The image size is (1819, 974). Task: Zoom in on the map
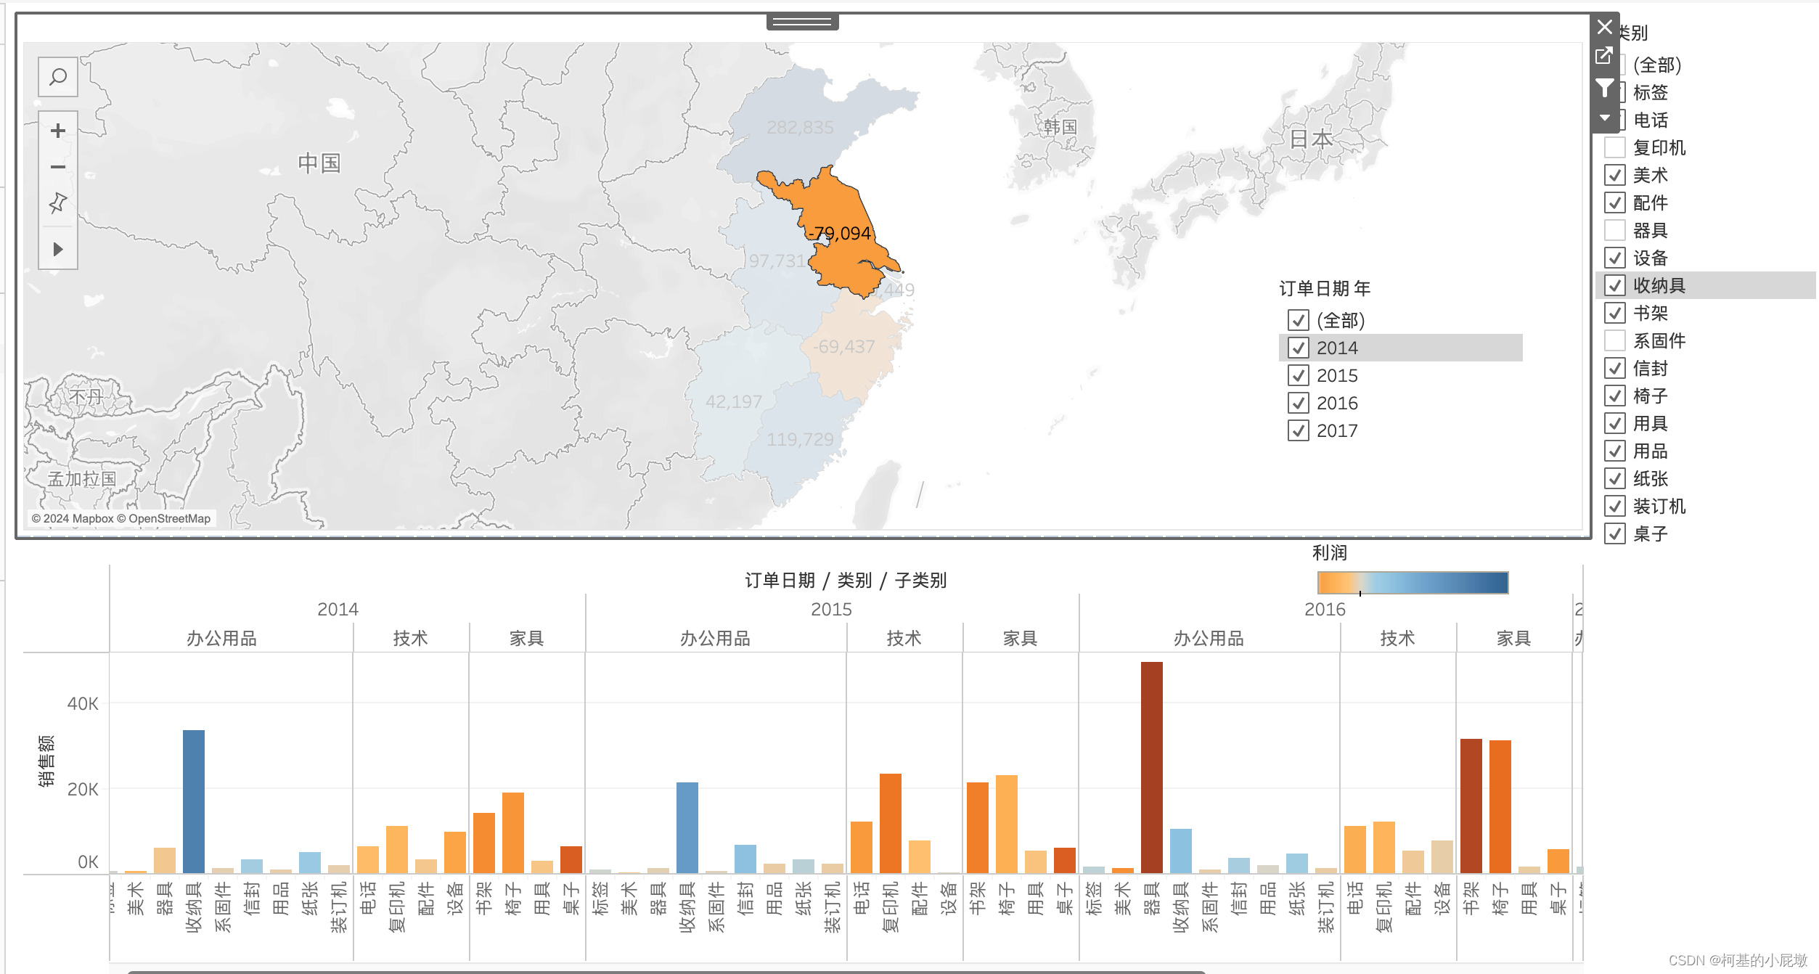58,131
